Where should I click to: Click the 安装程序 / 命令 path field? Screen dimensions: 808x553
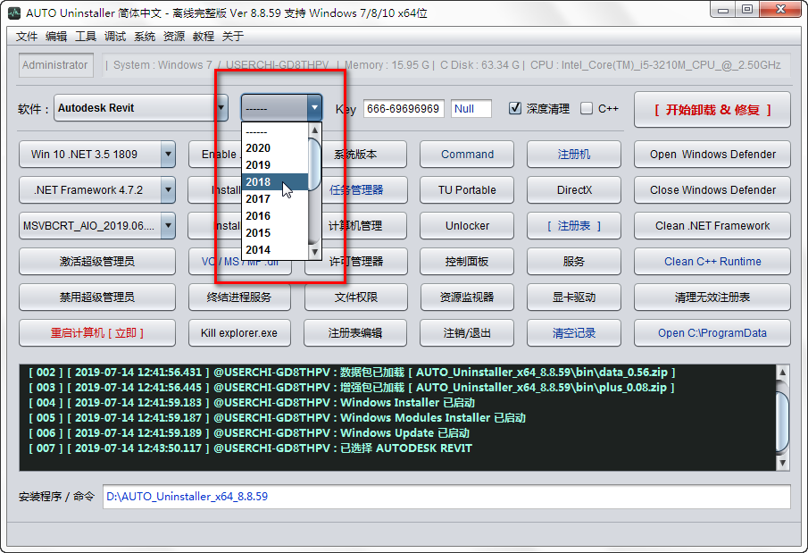click(x=446, y=497)
